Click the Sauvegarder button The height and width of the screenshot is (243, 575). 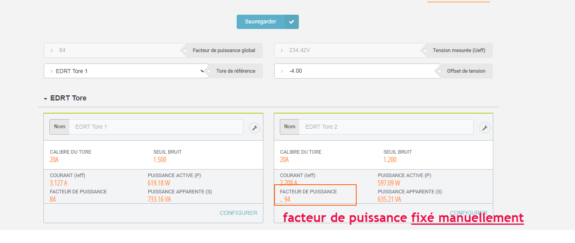[x=268, y=22]
